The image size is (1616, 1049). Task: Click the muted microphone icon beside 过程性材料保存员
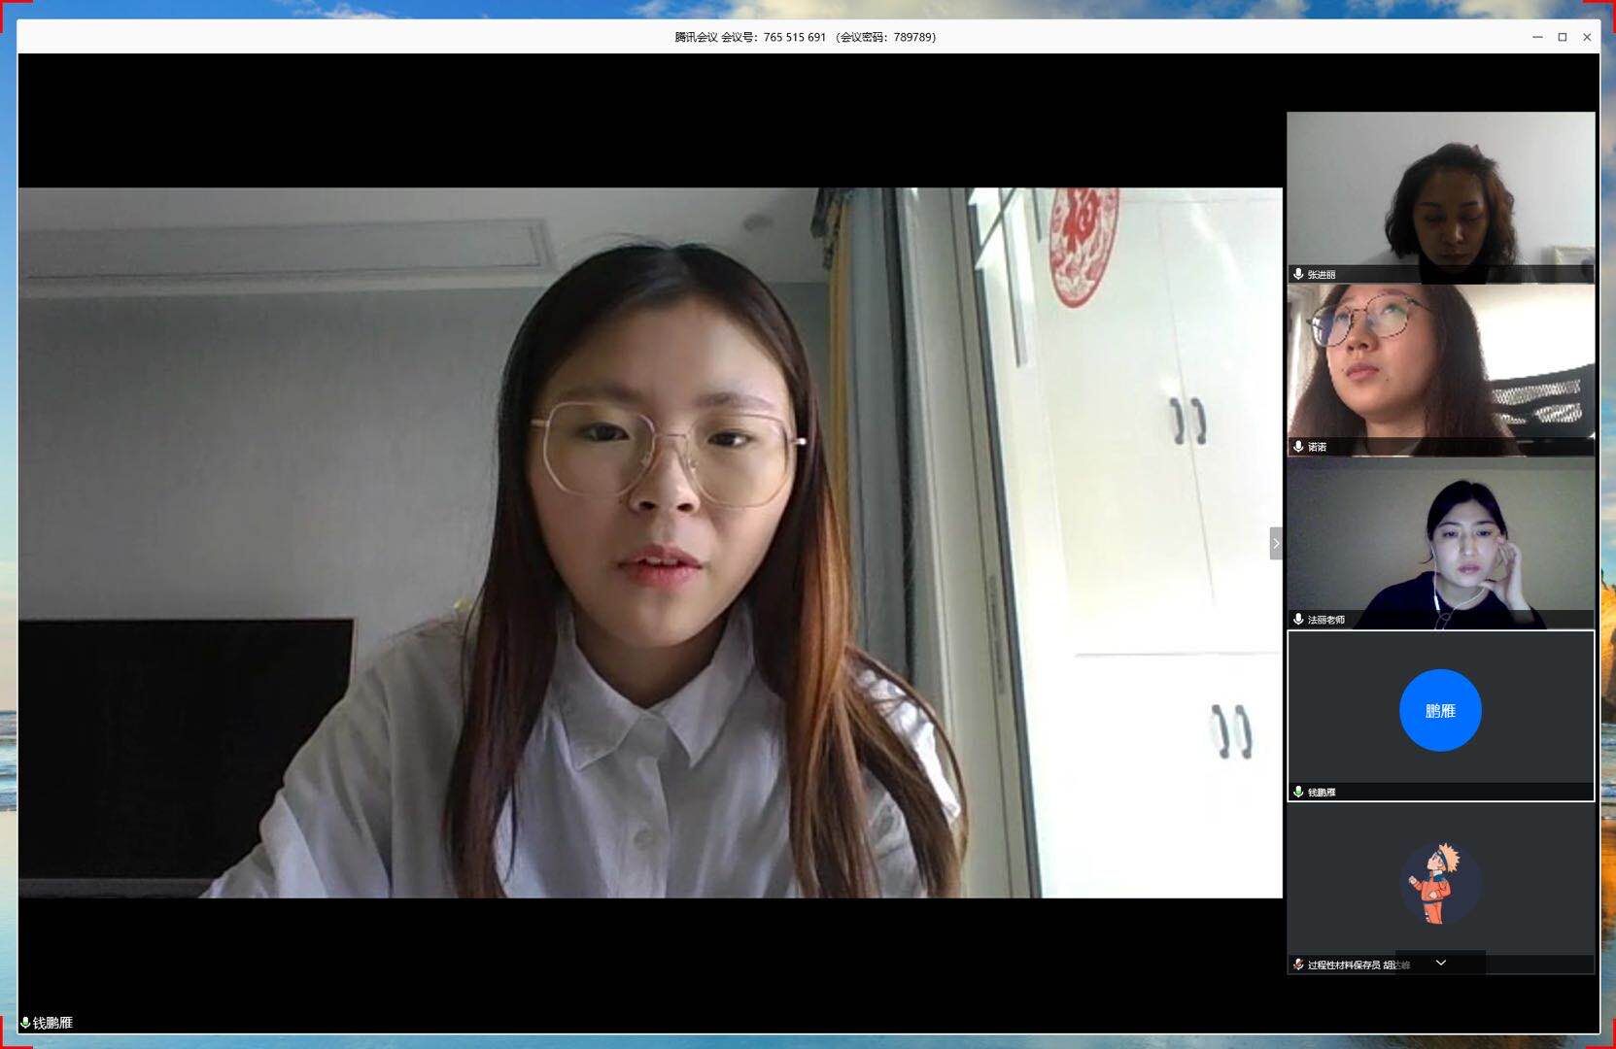1298,964
